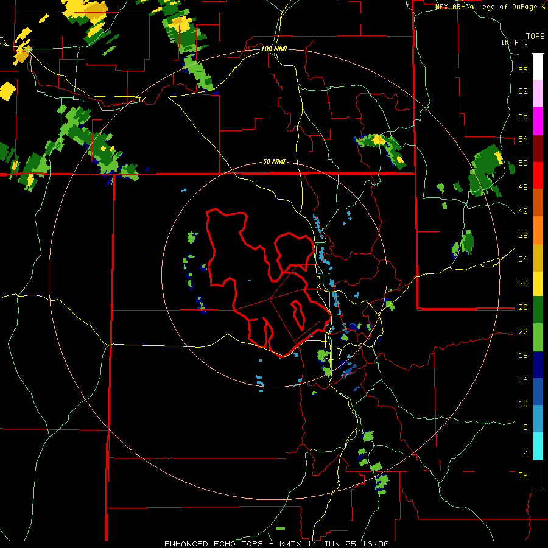Click the light orange legend swatch
Image resolution: width=548 pixels, height=548 pixels.
point(538,230)
